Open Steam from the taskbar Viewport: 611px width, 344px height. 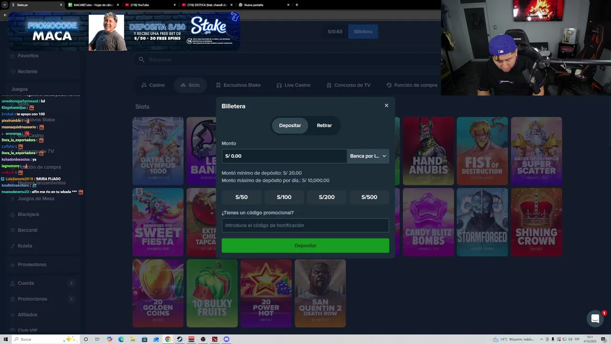(179, 339)
